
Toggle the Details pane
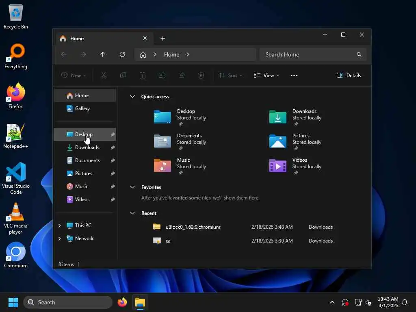(x=349, y=75)
